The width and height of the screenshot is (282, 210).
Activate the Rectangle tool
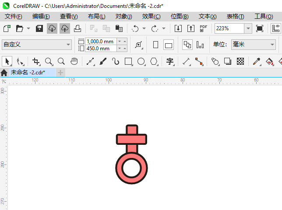pyautogui.click(x=129, y=61)
